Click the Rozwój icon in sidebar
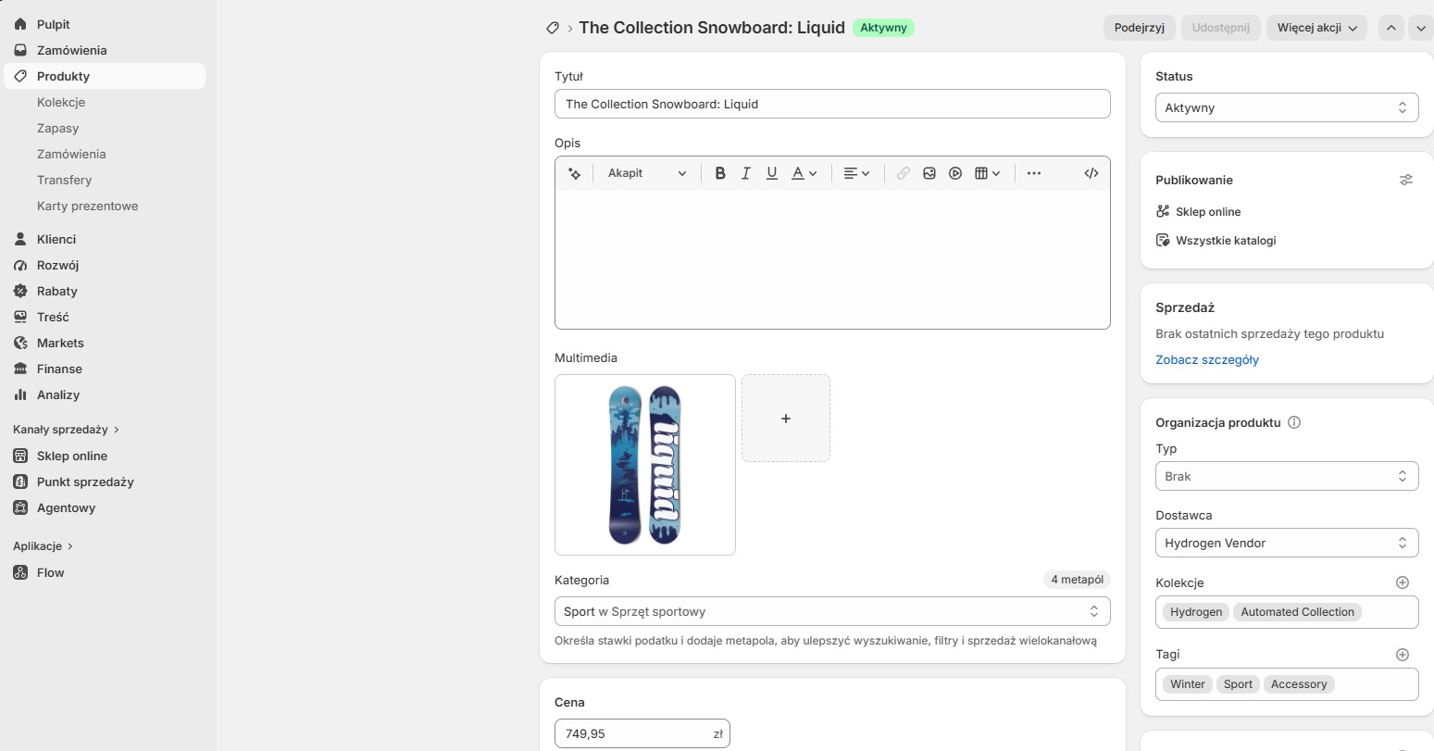Screen dimensions: 1434x751 click(20, 265)
